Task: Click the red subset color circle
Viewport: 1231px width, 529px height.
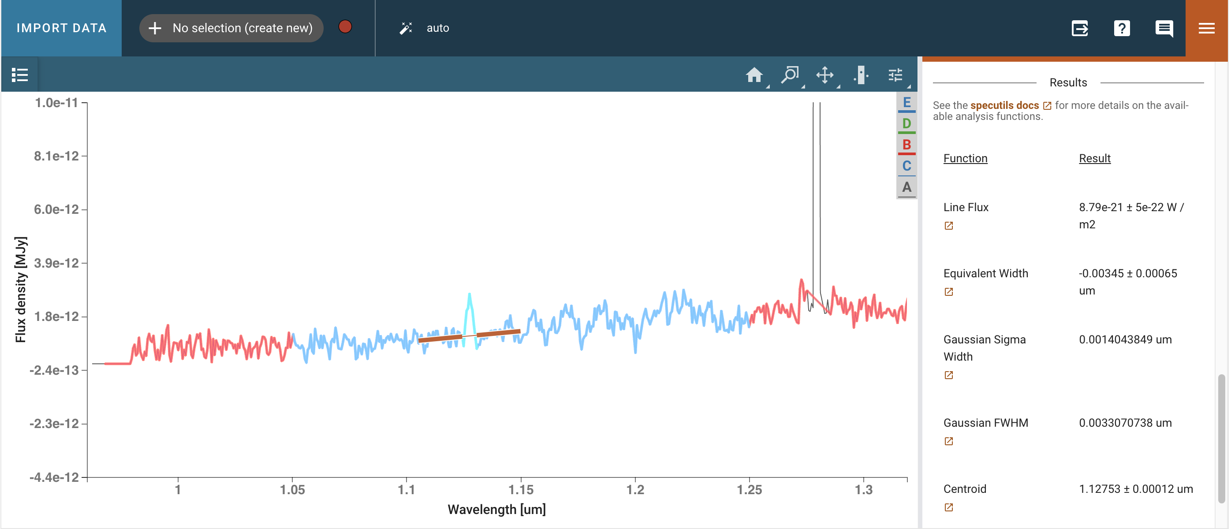Action: (x=345, y=27)
